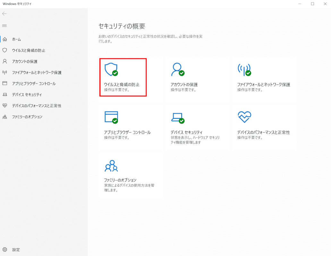
Task: Click the heart performance icon in sidebar
Action: [x=4, y=106]
